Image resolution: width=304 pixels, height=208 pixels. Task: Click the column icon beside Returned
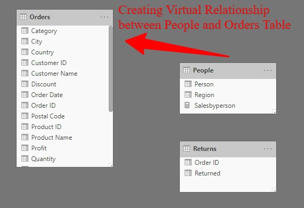pyautogui.click(x=188, y=173)
